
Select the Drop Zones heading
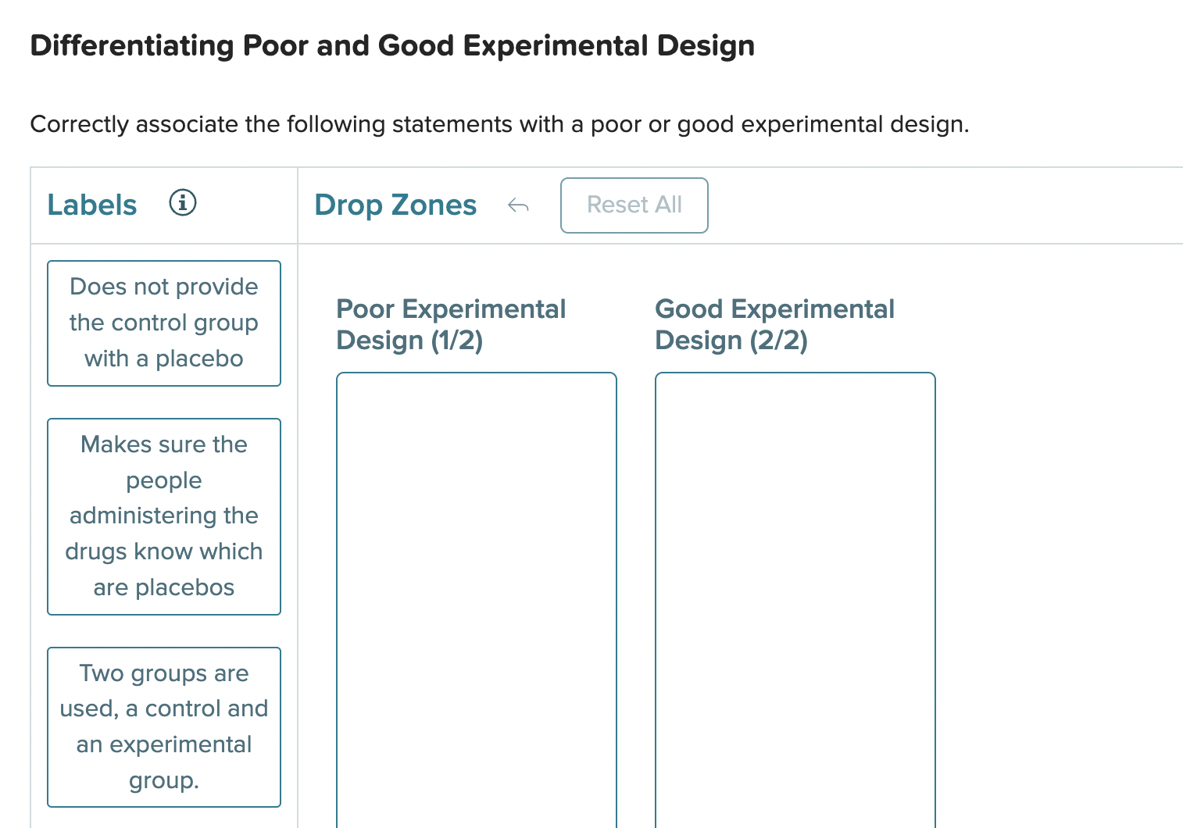[395, 205]
